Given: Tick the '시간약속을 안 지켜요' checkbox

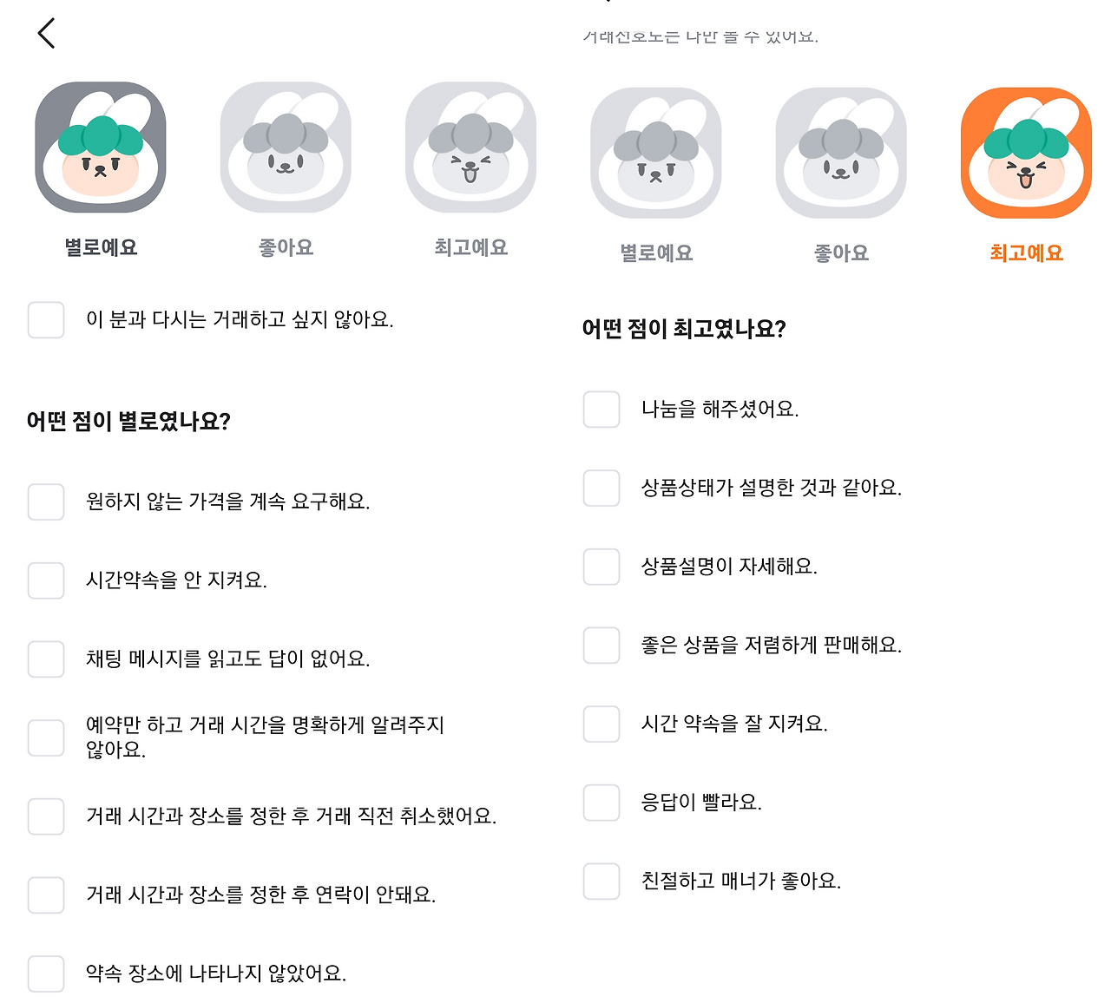Looking at the screenshot, I should 46,580.
